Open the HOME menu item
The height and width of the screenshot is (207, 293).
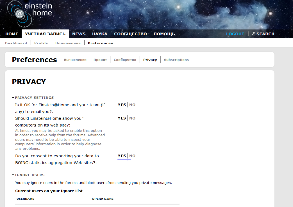[12, 34]
